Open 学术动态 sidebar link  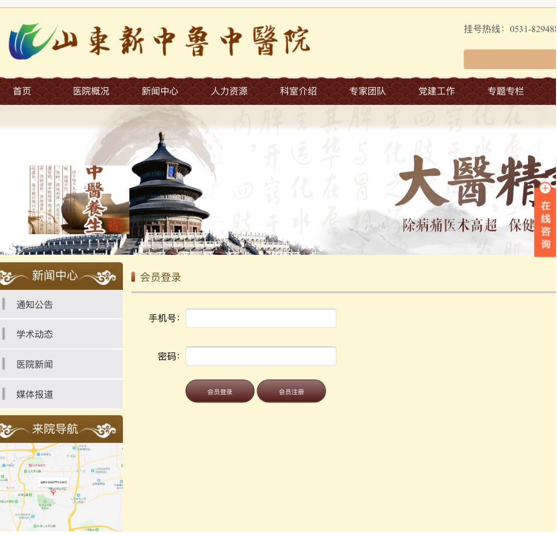(x=35, y=334)
